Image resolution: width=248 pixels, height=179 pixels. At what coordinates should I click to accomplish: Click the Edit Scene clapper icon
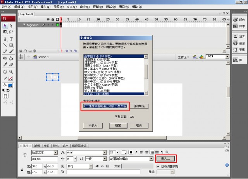[x=195, y=57]
